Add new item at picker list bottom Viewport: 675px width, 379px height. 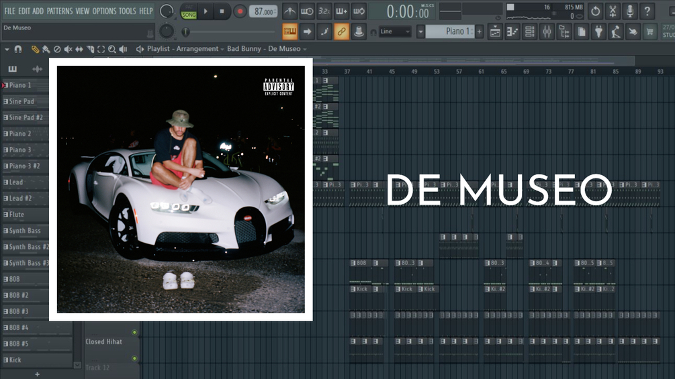[38, 374]
